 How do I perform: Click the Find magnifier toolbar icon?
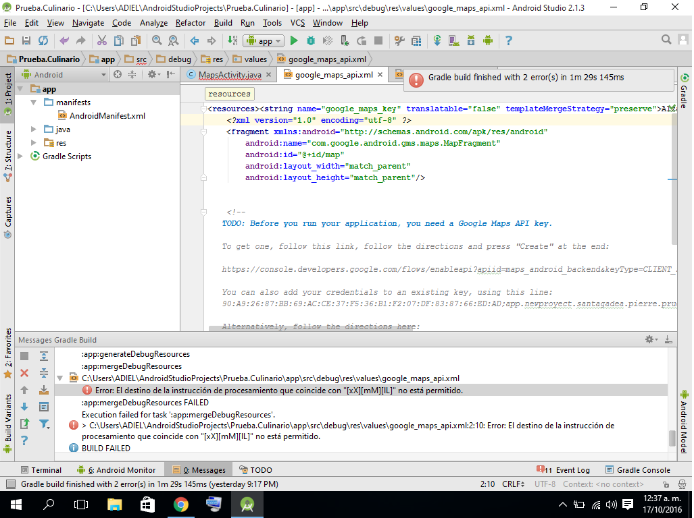click(157, 40)
